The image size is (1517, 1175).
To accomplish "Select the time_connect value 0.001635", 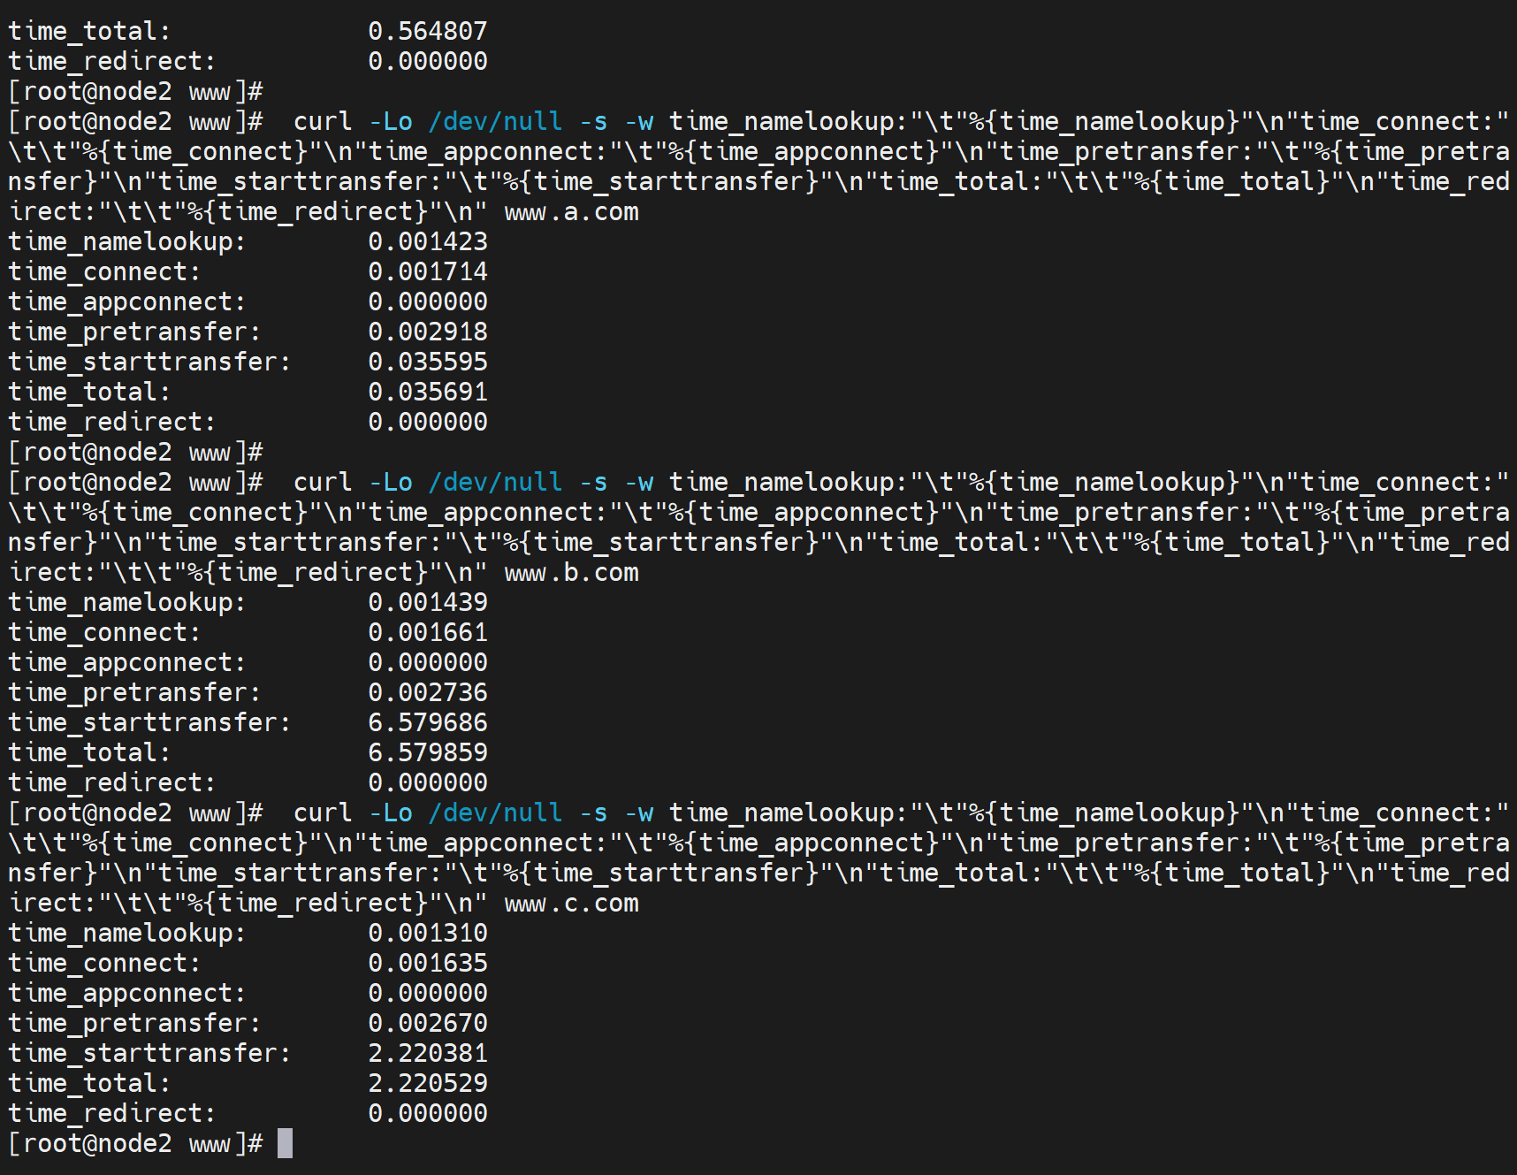I will (x=427, y=963).
